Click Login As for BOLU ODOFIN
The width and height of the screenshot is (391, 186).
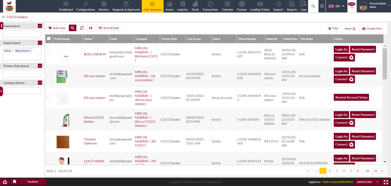pyautogui.click(x=341, y=49)
